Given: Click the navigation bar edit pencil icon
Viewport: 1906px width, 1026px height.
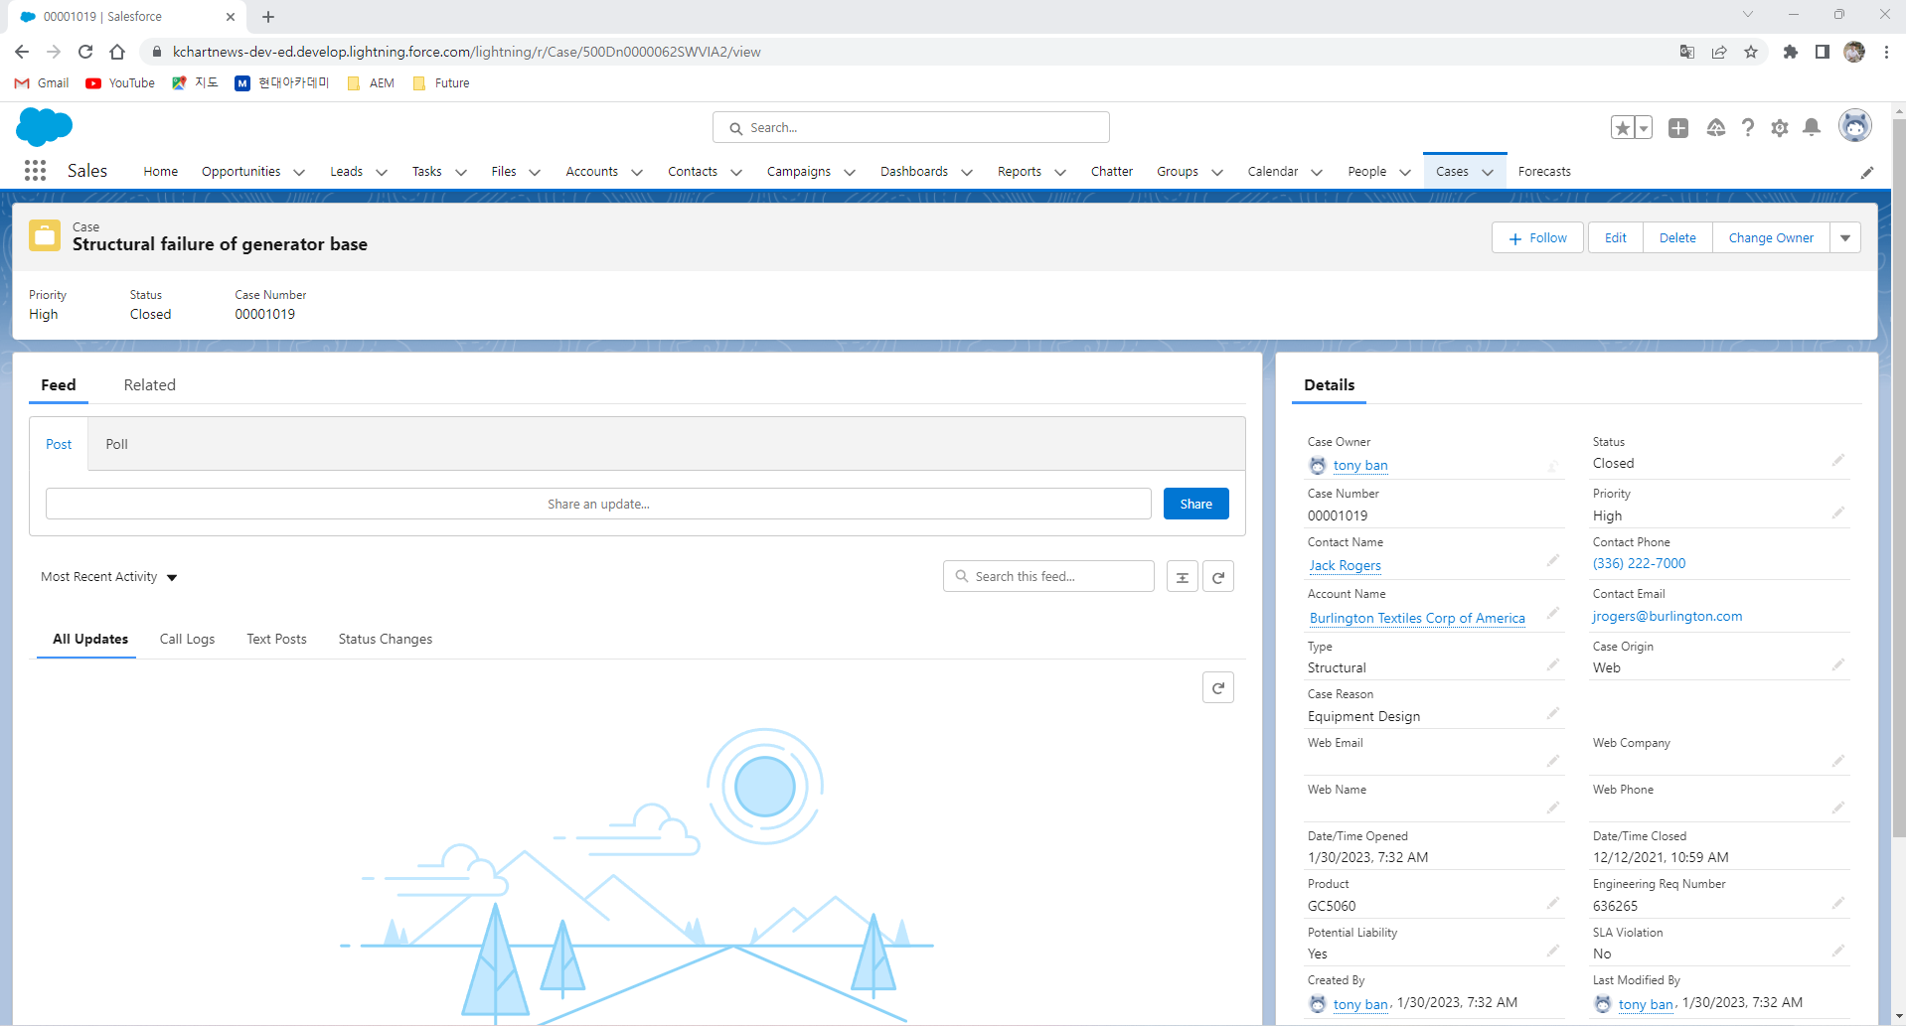Looking at the screenshot, I should tap(1867, 172).
